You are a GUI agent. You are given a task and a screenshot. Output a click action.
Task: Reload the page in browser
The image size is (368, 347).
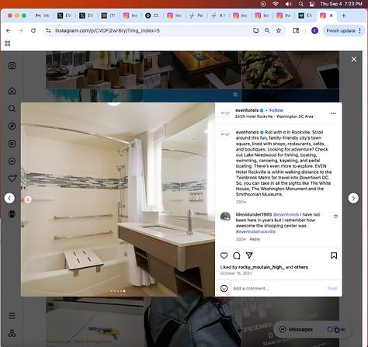pos(33,30)
